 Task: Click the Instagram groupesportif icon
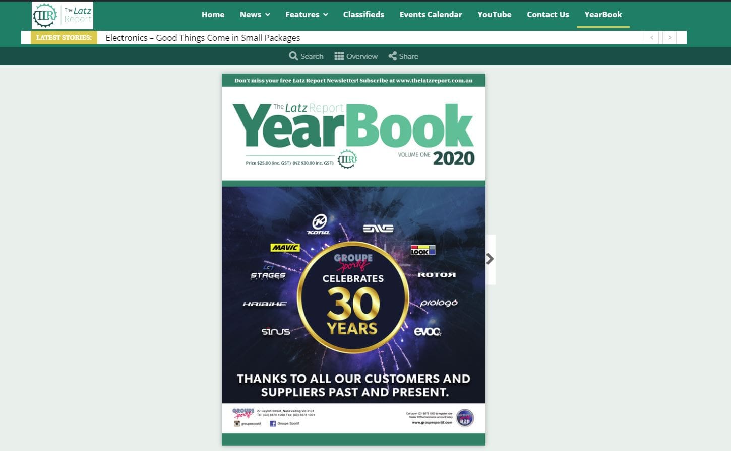click(x=237, y=424)
